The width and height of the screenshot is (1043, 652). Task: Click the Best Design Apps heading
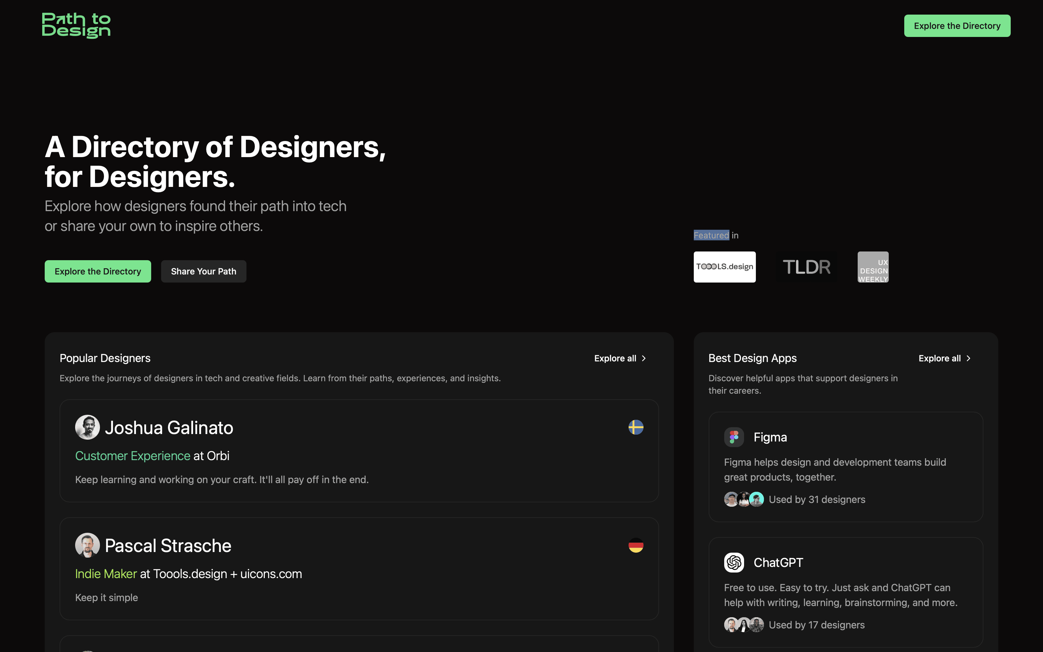click(752, 358)
